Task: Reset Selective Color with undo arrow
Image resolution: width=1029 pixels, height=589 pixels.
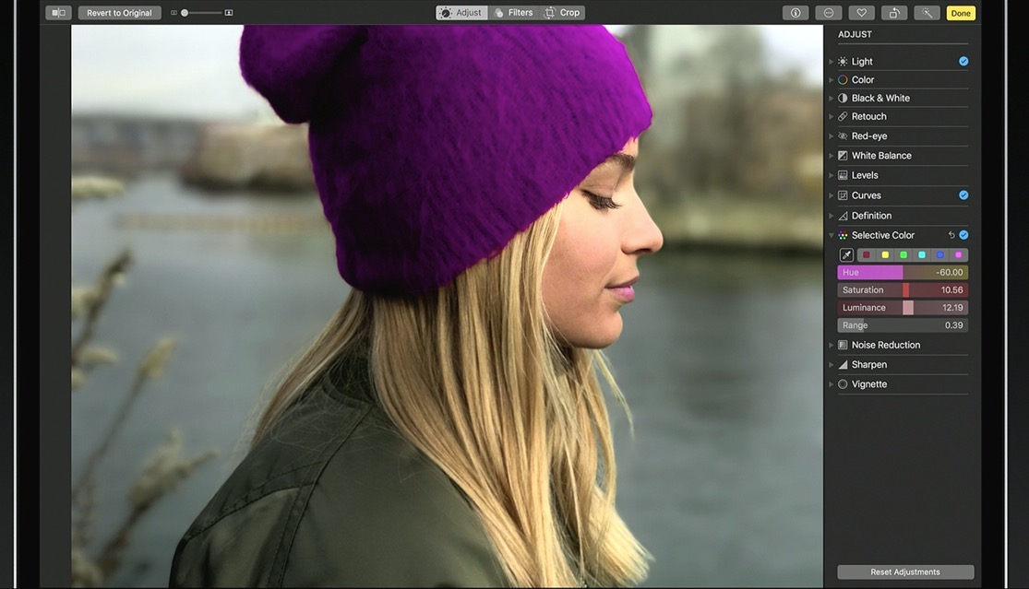Action: pos(951,234)
